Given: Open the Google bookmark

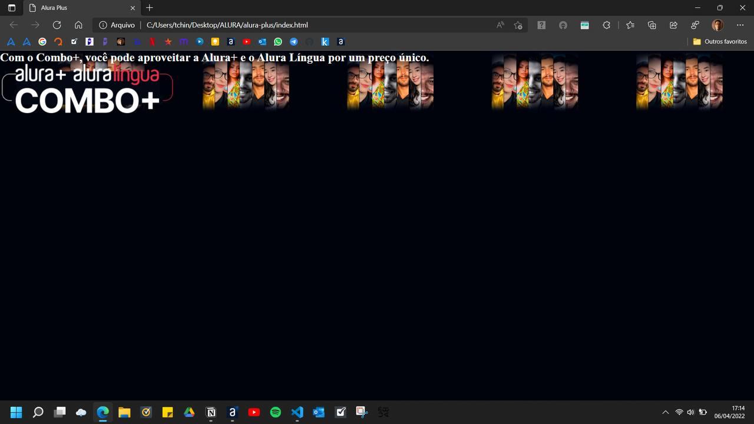Looking at the screenshot, I should [x=42, y=42].
